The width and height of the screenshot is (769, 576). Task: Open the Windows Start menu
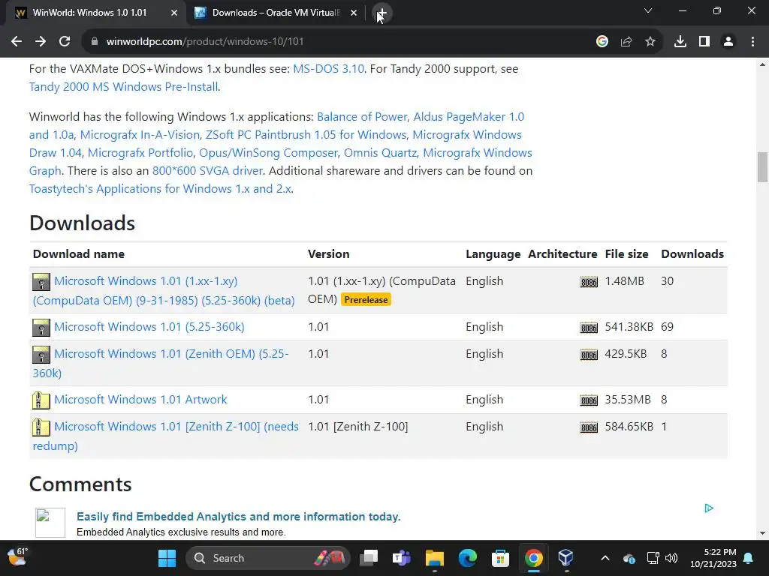coord(167,558)
